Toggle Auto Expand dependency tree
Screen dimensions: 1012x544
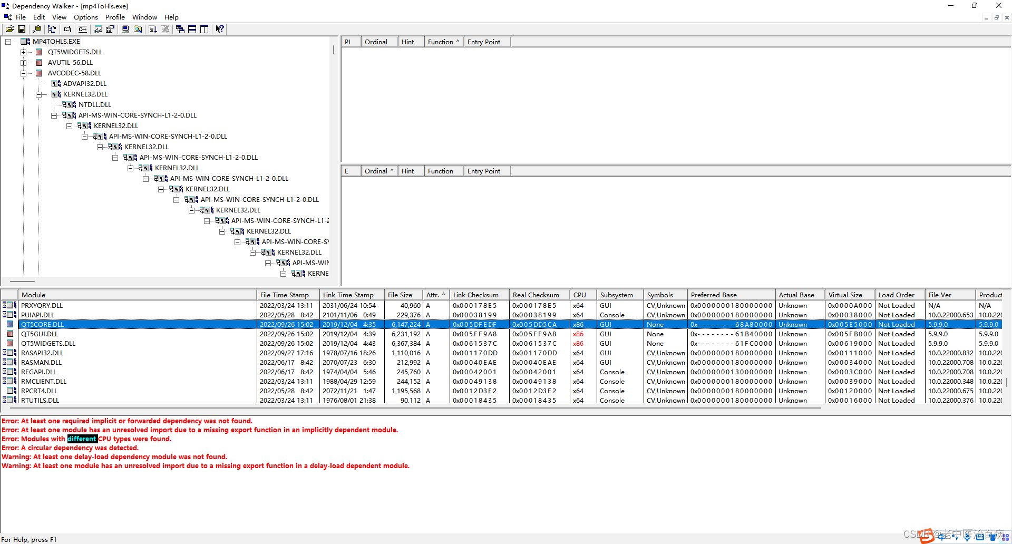click(52, 29)
